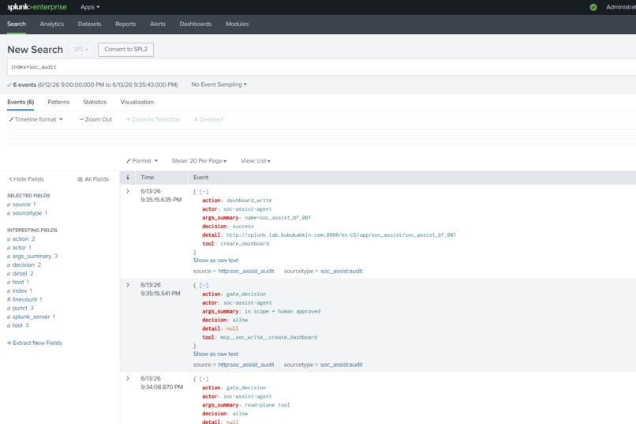
Task: Click the Convert to SPL2 button
Action: (x=125, y=49)
